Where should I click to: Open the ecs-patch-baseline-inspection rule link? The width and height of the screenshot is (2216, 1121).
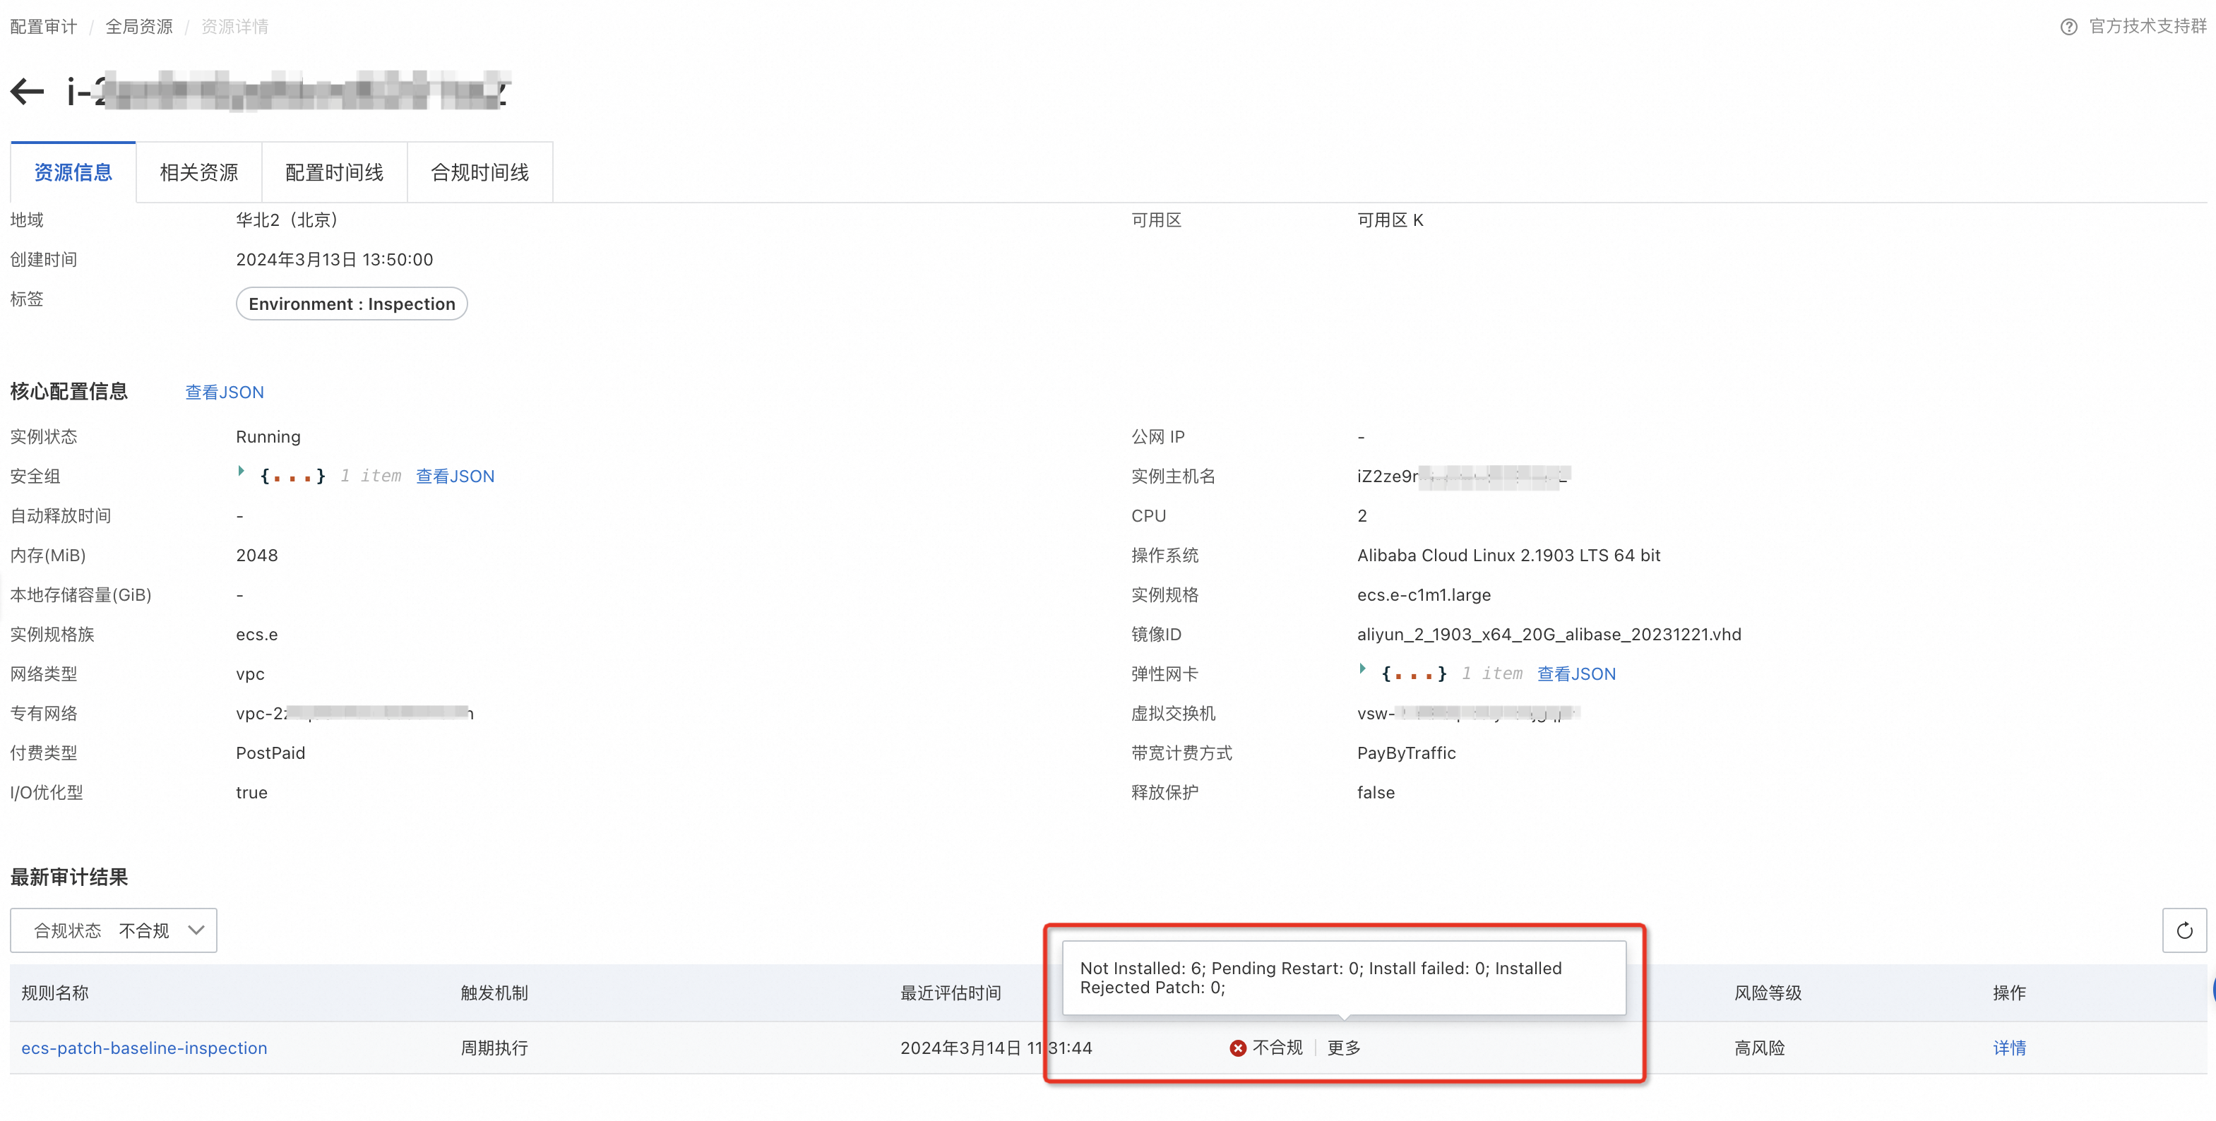pos(145,1048)
